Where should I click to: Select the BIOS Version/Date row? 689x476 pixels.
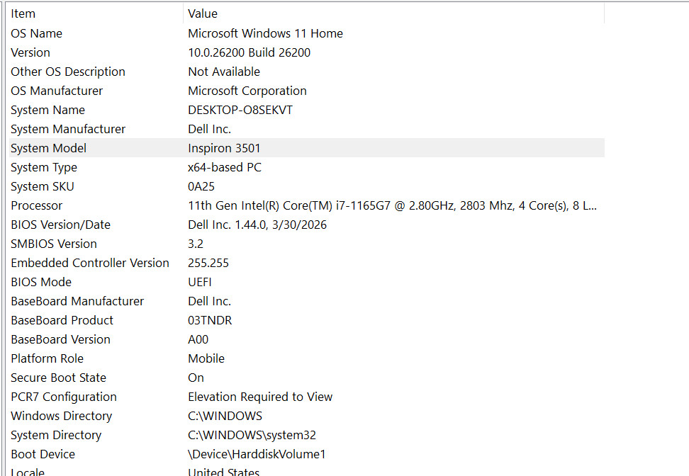click(307, 225)
